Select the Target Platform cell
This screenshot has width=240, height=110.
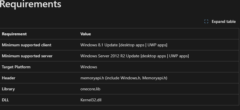click(16, 67)
